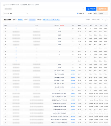This screenshot has width=111, height=126.
Task: Click the Guangdong Guangzhou probe tag
Action: pyautogui.click(x=20, y=20)
